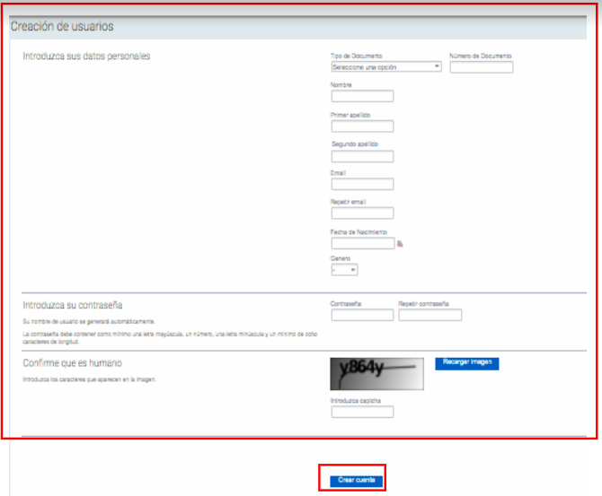
Task: Click the Repetir email text box
Action: point(362,213)
